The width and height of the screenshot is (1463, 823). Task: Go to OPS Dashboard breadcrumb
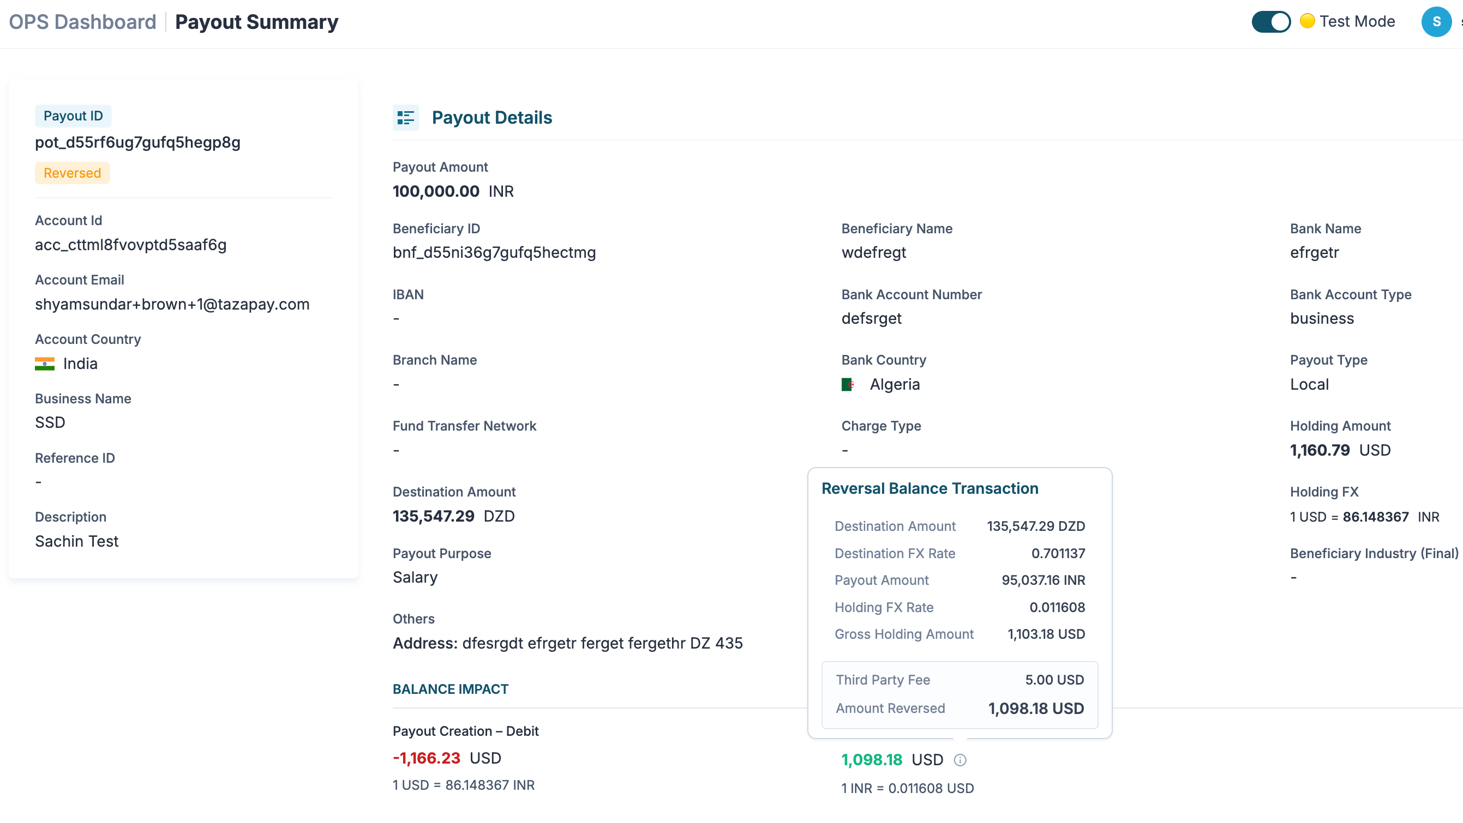point(82,22)
